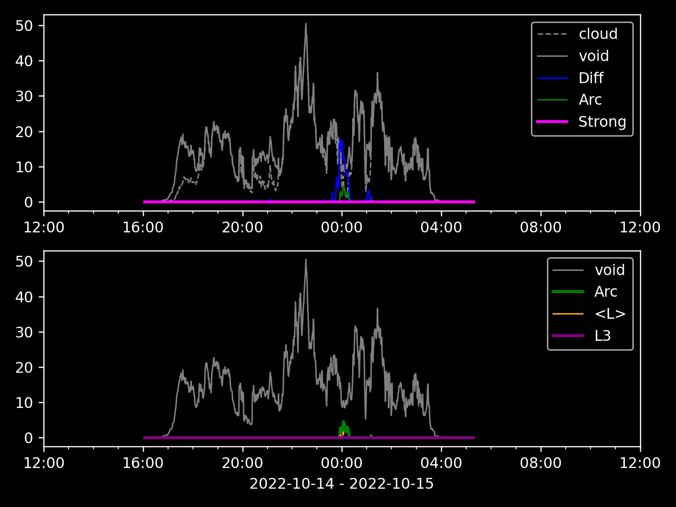676x507 pixels.
Task: Click the 08:00 tick label on top chart
Action: [x=541, y=228]
